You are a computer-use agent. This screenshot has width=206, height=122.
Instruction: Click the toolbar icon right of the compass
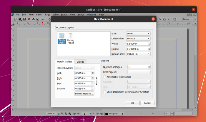(164, 19)
